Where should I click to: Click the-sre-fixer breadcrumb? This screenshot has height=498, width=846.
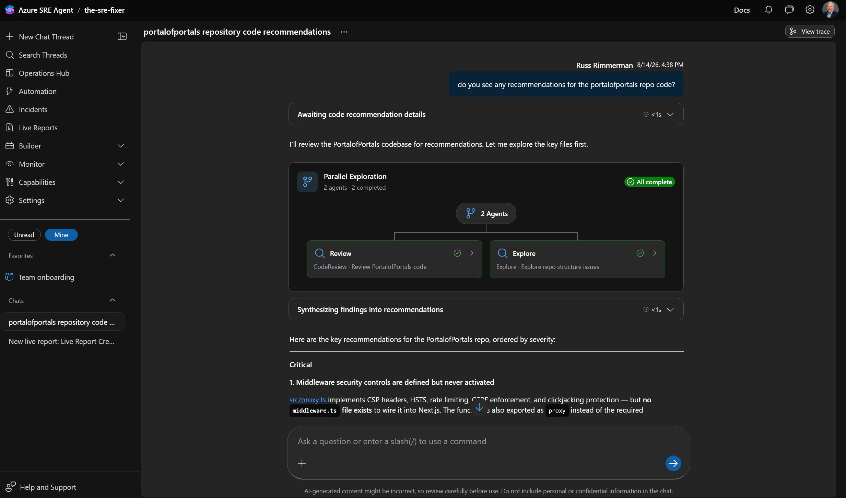tap(104, 10)
